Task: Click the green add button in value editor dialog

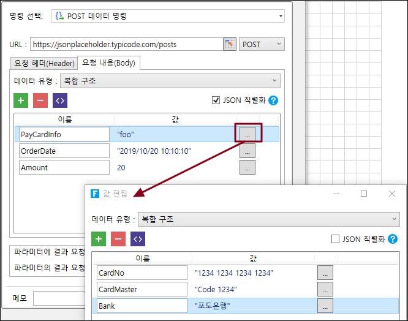Action: click(99, 239)
